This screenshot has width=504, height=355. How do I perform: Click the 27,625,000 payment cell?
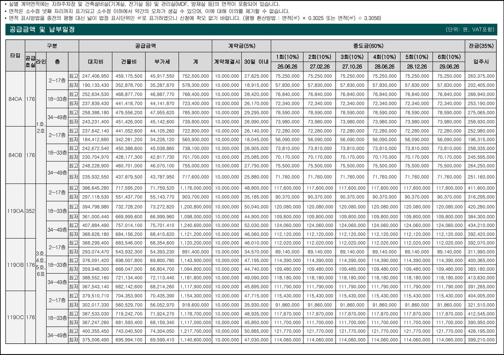click(x=256, y=76)
